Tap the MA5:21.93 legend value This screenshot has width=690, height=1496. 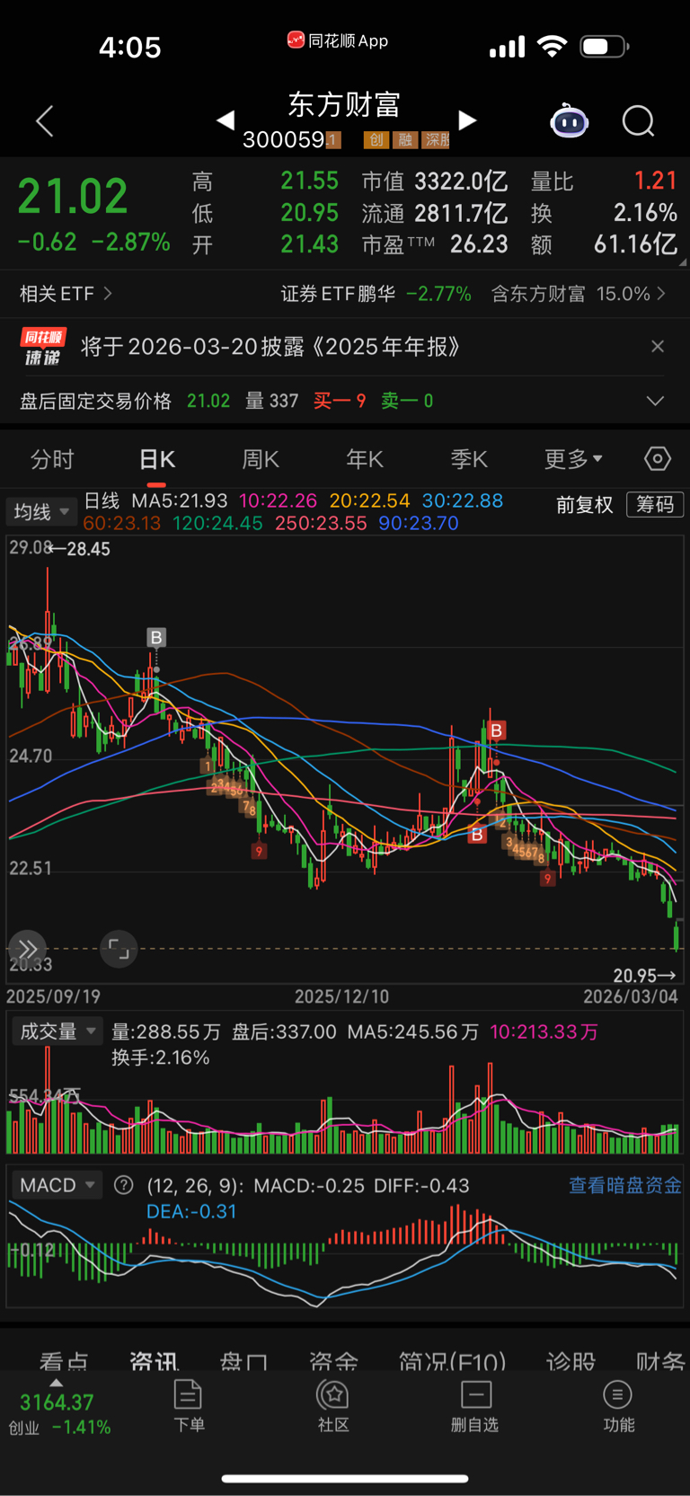point(180,500)
